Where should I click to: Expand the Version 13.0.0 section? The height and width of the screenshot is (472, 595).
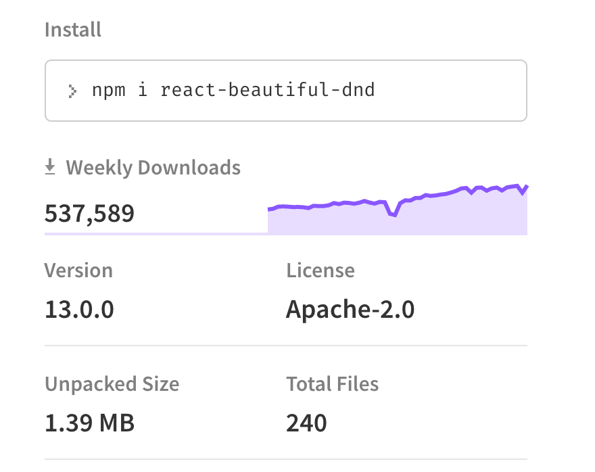79,308
